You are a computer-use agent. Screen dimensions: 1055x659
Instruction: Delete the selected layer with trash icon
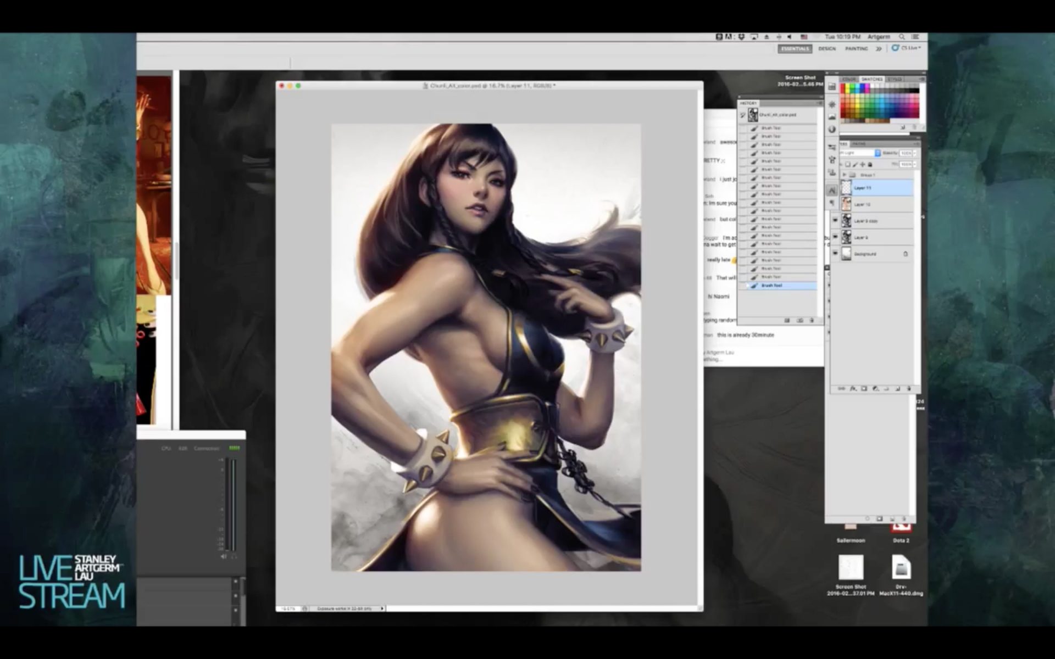(x=909, y=389)
